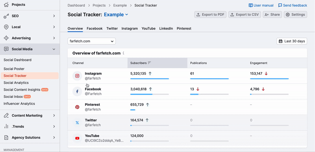This screenshot has height=152, width=315.
Task: Click the Export to CSV button
Action: (245, 15)
